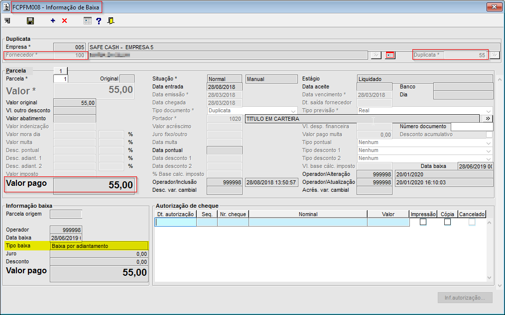
Task: Click Situação field showing Normal
Action: point(225,79)
